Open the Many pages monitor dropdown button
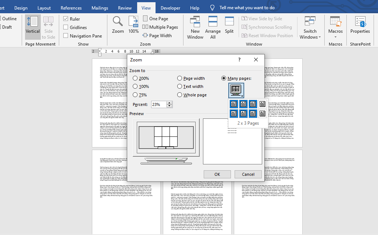 tap(236, 90)
